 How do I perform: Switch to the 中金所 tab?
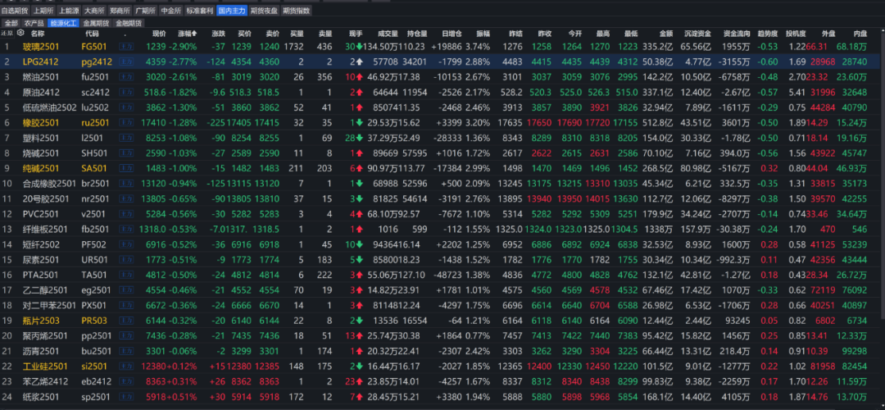tap(171, 11)
